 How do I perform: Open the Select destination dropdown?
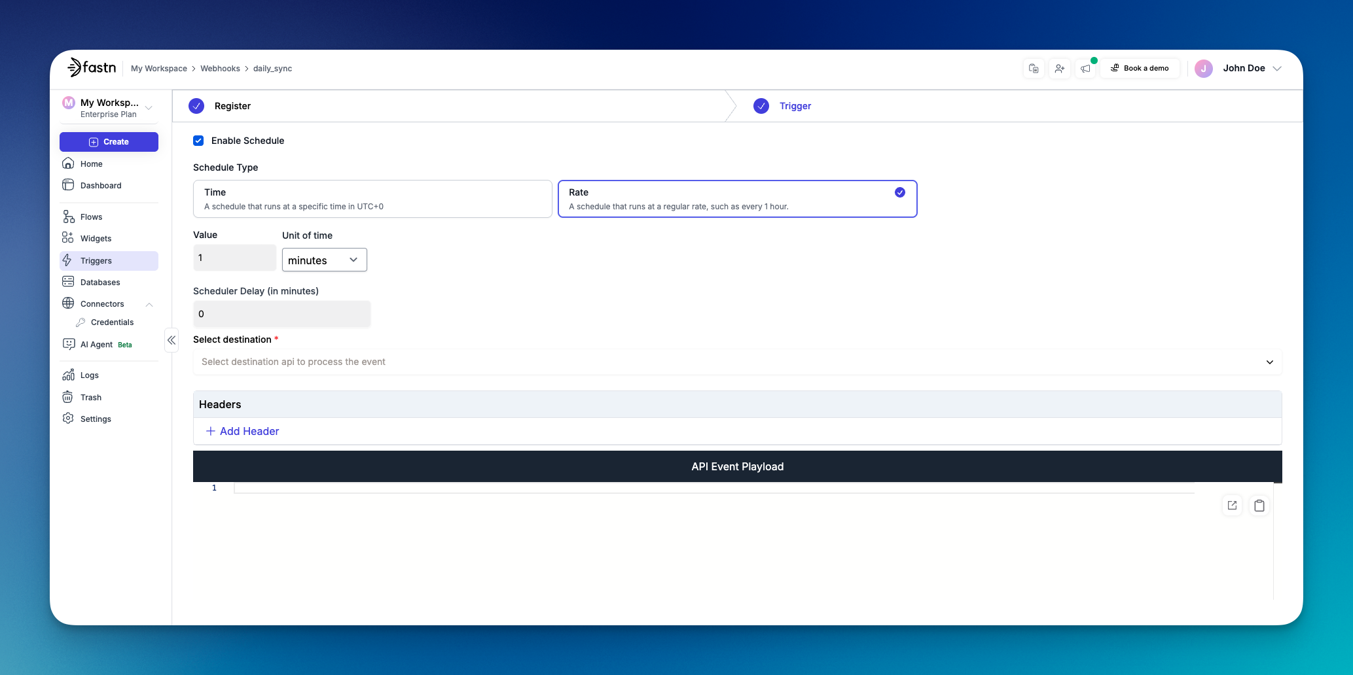click(737, 362)
